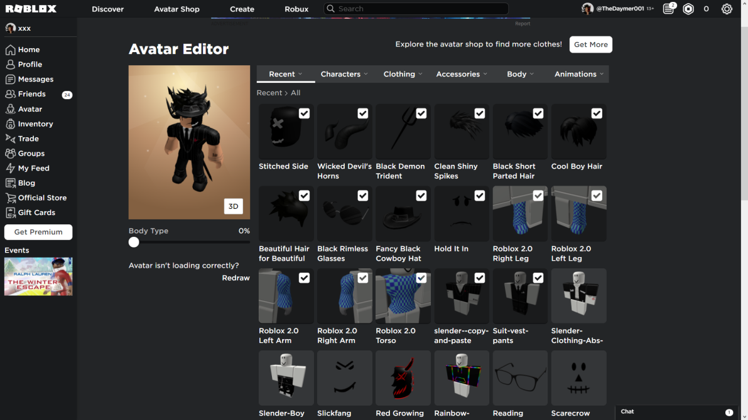Open the Robux page in the top navigation
Viewport: 748px width, 420px height.
click(x=296, y=9)
